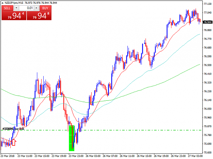Click the 26 Mar 07:00 time label
Image resolution: width=213 pixels, height=159 pixels.
(x=110, y=156)
